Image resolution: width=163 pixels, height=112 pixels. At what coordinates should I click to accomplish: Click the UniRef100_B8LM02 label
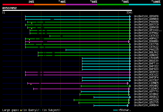(x=146, y=53)
